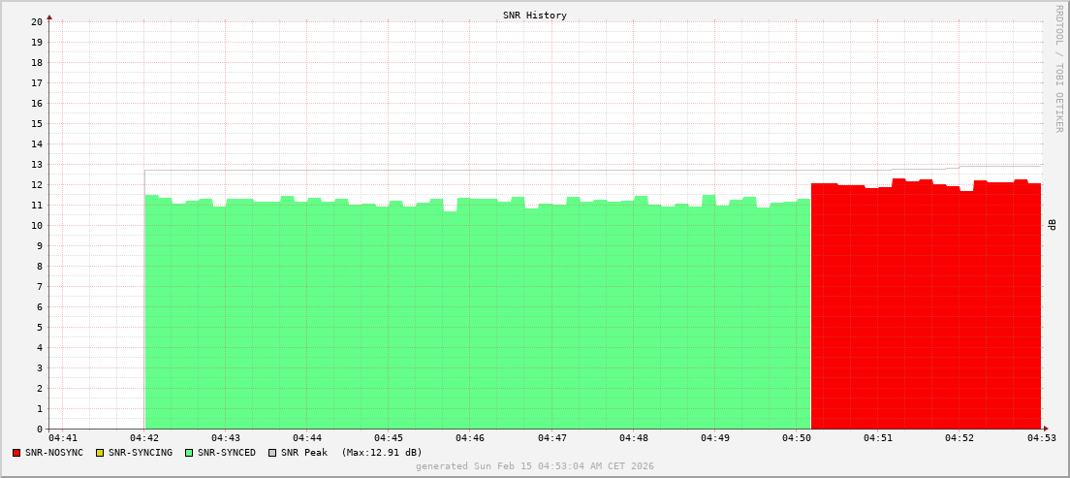This screenshot has height=478, width=1070.
Task: Click the dB unit label on right
Action: click(x=1053, y=225)
